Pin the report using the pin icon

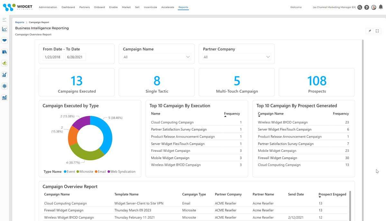370,31
